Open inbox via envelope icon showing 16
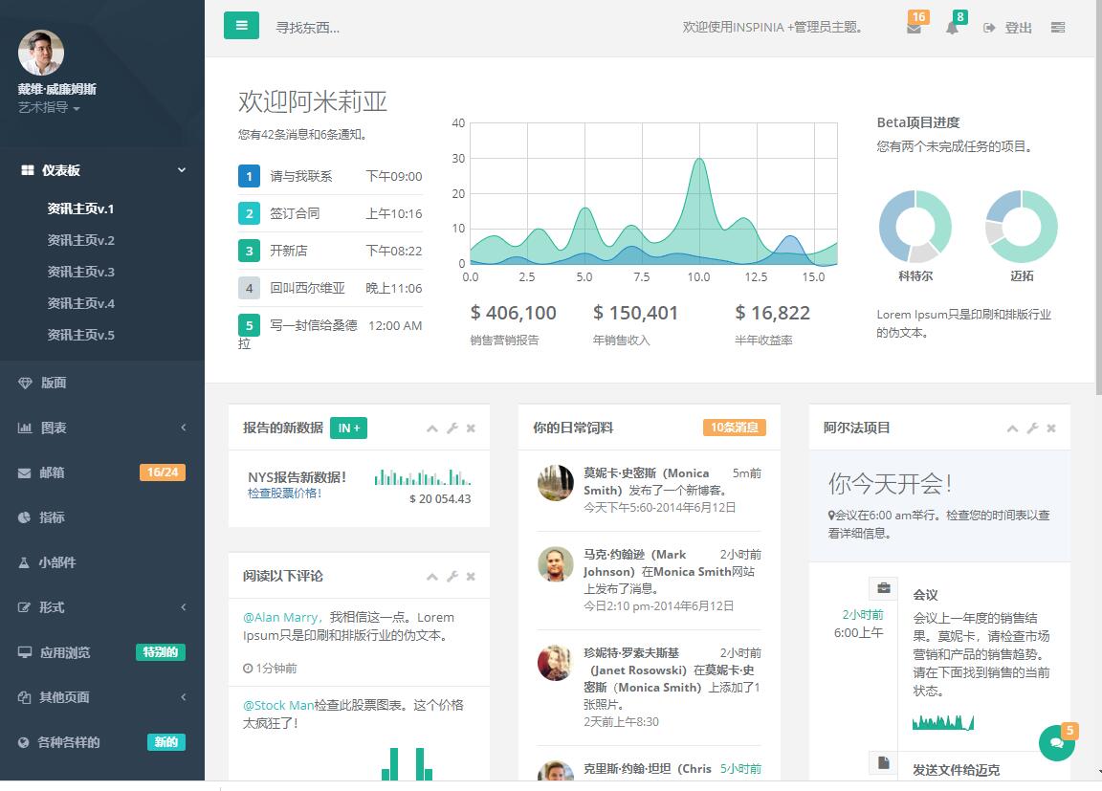 point(915,27)
